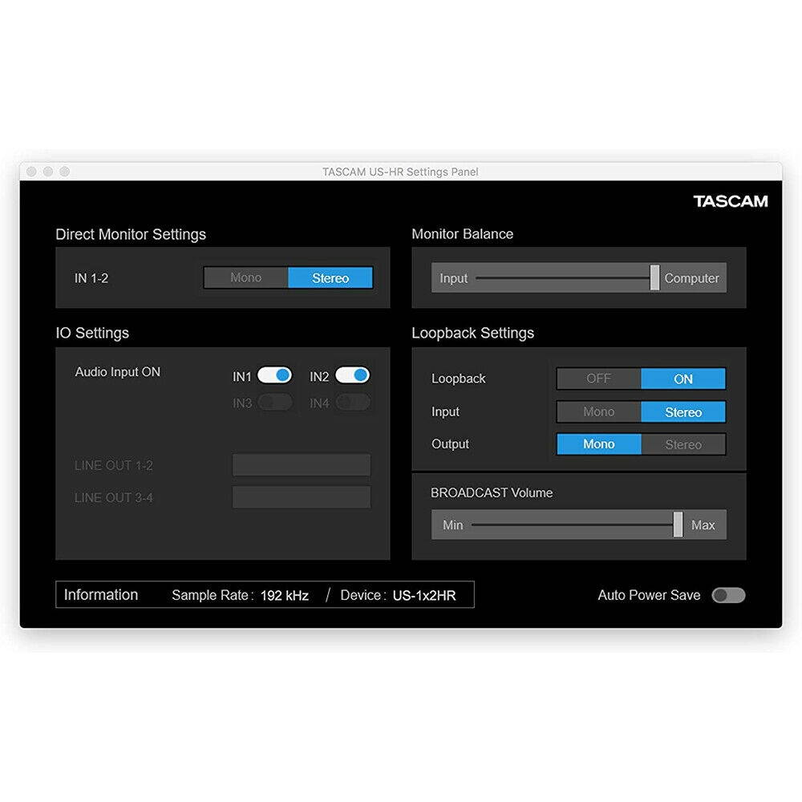Set Loopback Input to Mono

pos(598,411)
